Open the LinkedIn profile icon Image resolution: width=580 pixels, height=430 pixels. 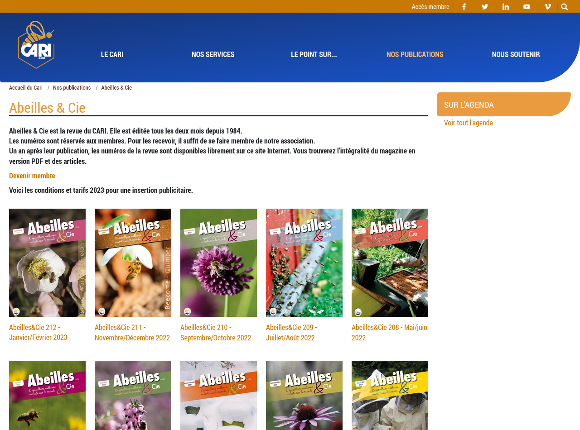click(x=506, y=7)
